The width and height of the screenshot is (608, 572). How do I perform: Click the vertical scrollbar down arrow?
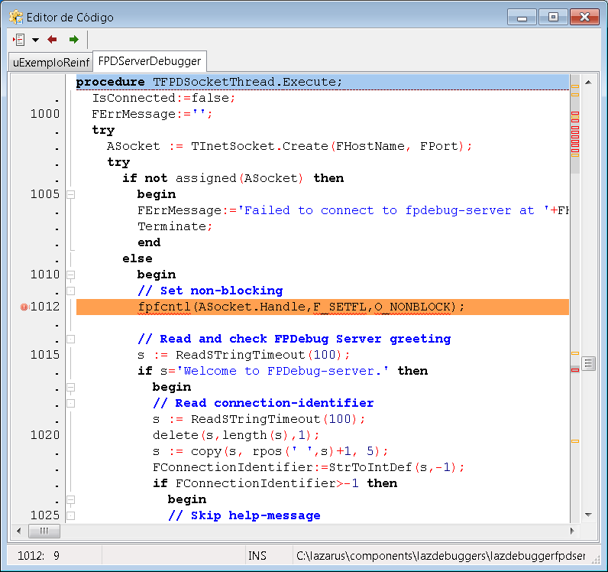pos(588,515)
